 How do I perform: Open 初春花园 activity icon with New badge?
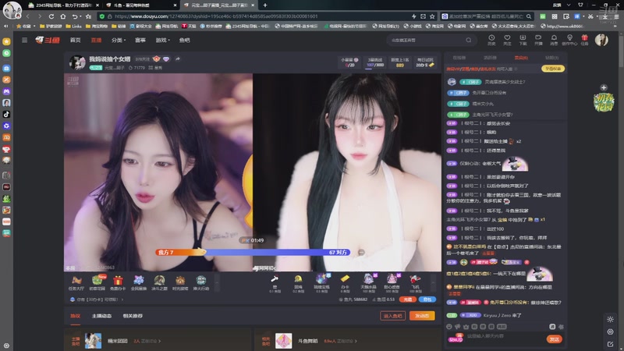[x=97, y=283]
